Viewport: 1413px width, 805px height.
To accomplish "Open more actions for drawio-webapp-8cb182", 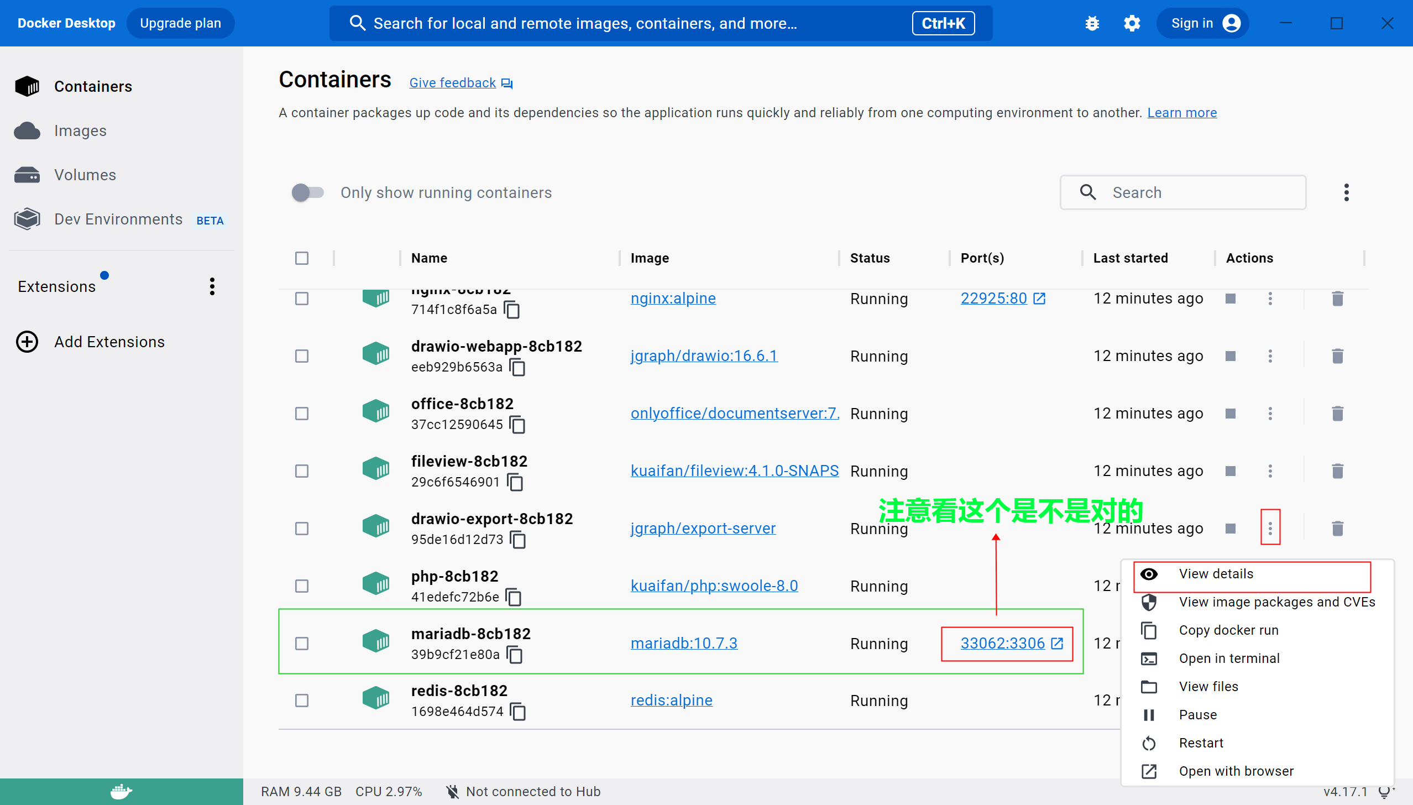I will tap(1270, 356).
